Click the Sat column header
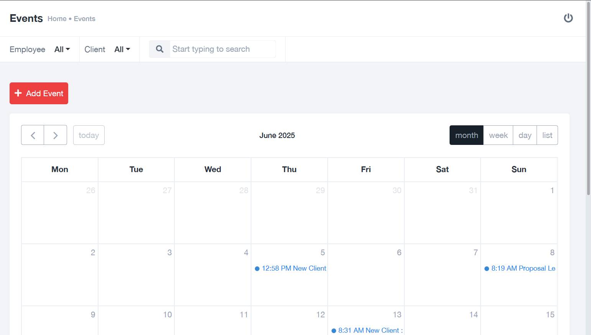This screenshot has width=591, height=335. tap(442, 169)
